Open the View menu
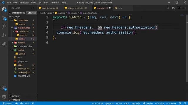Viewport: 188px width, 105px height. (x=33, y=3)
